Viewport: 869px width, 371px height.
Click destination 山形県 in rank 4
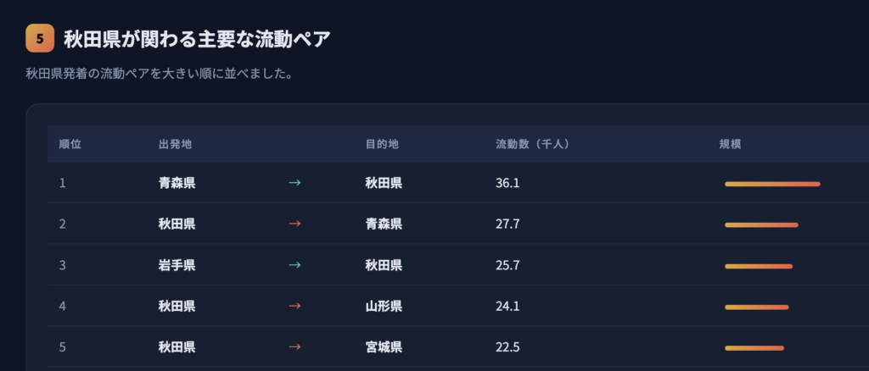pos(384,306)
